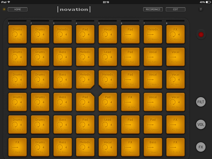Launch the UKG Groovejet melodic pad

pyautogui.click(x=85, y=147)
